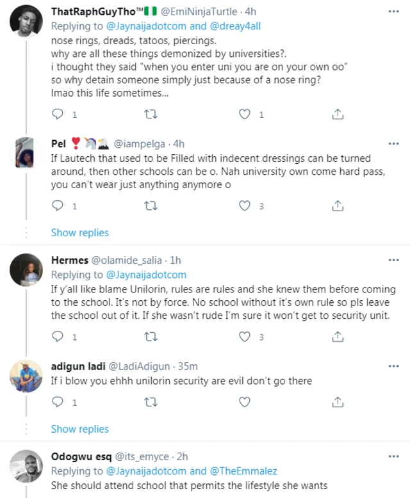Image resolution: width=410 pixels, height=498 pixels.
Task: Show replies under adigun ladi's tweet
Action: click(79, 429)
